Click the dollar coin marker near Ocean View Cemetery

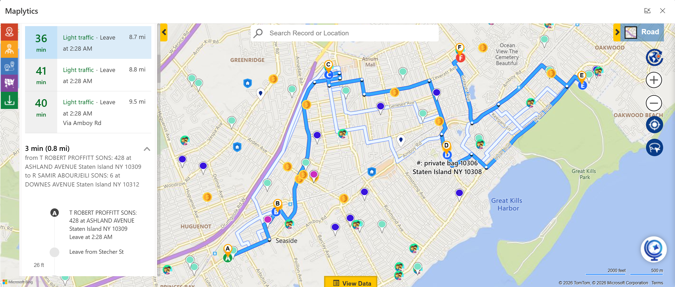pyautogui.click(x=483, y=48)
